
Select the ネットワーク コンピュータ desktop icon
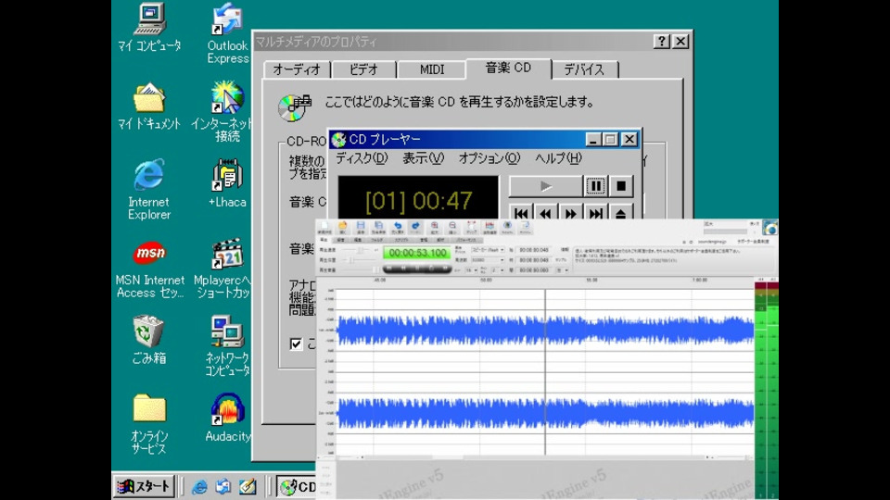[227, 345]
